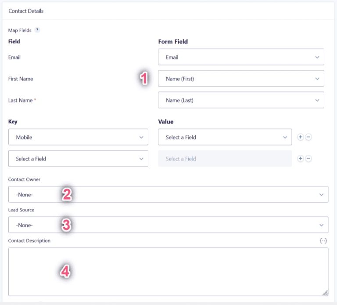Open the Name (First) form field dropdown
The height and width of the screenshot is (305, 337).
[x=241, y=79]
